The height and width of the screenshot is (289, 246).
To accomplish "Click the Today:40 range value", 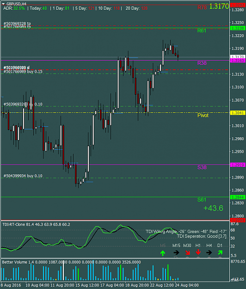I will click(x=38, y=8).
